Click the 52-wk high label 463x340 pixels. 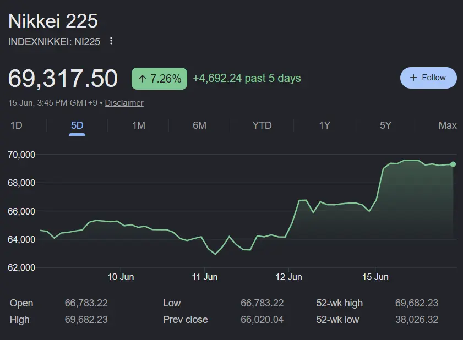[339, 303]
